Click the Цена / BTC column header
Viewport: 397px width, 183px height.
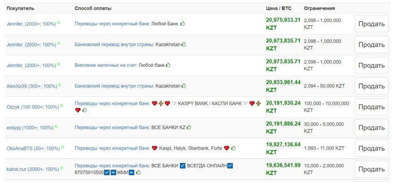coord(278,8)
